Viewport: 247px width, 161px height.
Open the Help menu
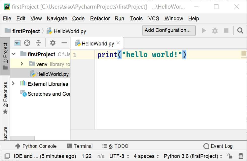194,19
